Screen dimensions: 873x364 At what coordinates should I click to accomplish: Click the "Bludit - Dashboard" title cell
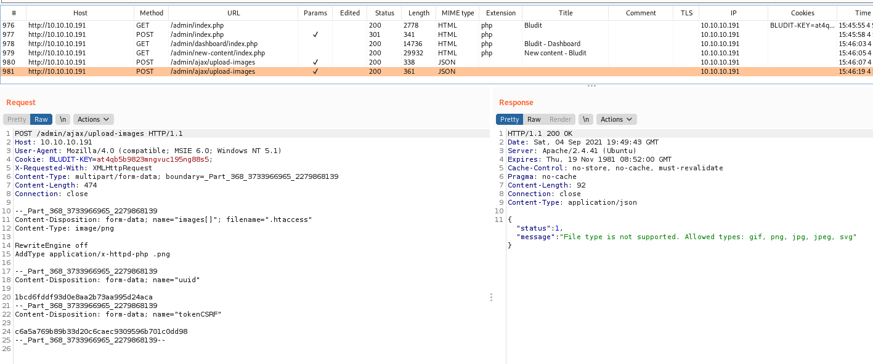[553, 44]
